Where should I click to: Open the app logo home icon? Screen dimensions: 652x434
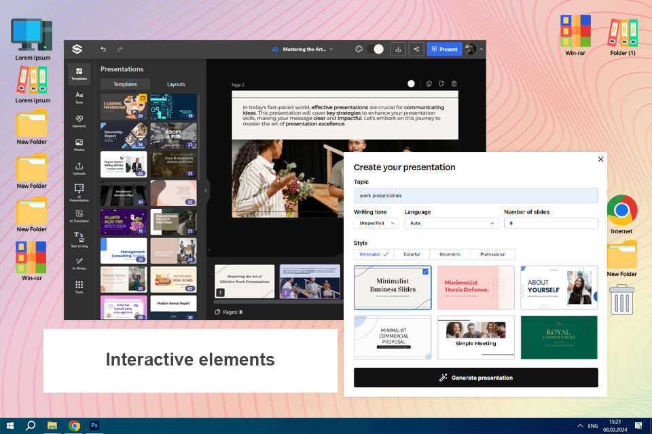pyautogui.click(x=77, y=49)
